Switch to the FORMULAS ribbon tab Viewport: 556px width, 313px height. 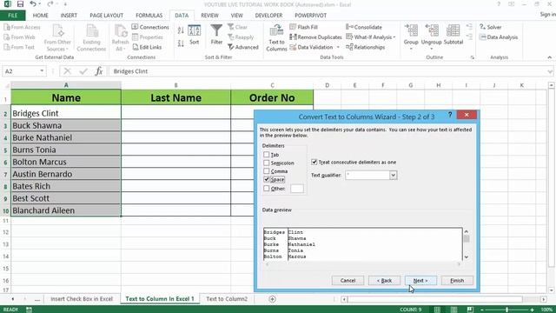point(149,16)
